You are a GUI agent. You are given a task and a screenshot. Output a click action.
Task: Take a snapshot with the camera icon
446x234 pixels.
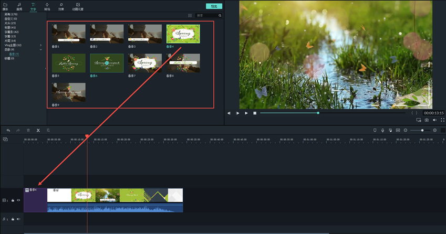tap(427, 120)
